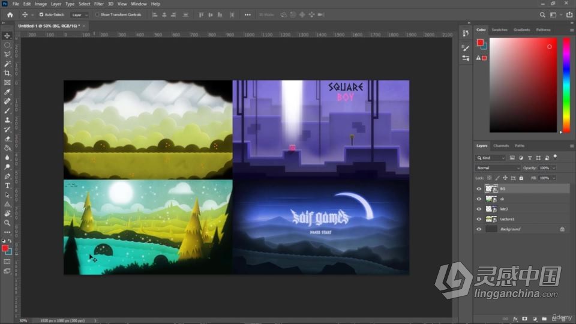Open the Layers panel flyout menu
Screen dimensions: 576x324
pyautogui.click(x=572, y=146)
